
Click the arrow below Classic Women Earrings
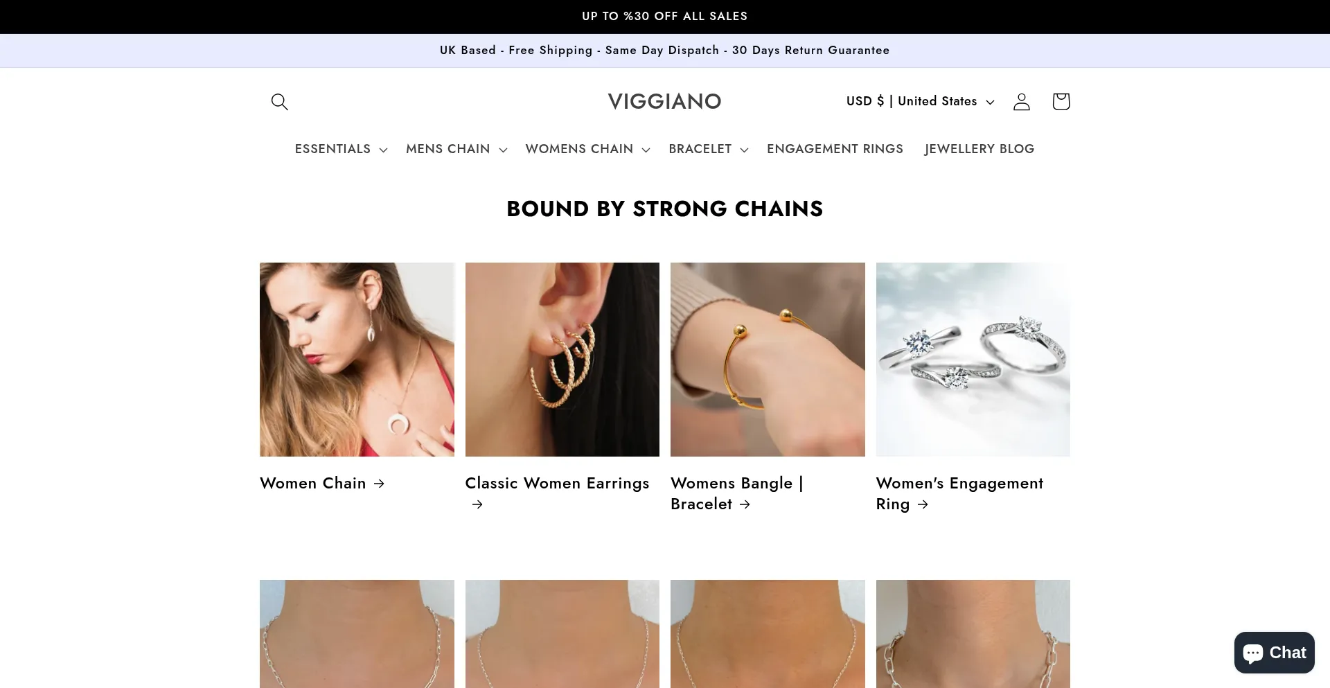pyautogui.click(x=477, y=504)
